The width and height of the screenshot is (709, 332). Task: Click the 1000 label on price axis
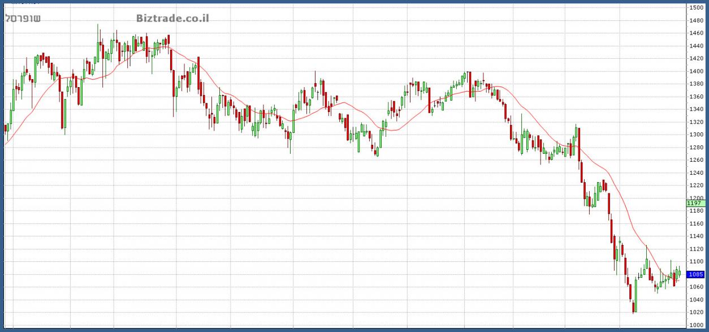click(695, 325)
